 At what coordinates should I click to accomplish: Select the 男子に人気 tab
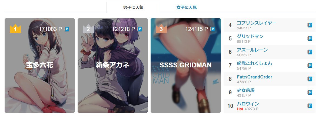tap(133, 8)
